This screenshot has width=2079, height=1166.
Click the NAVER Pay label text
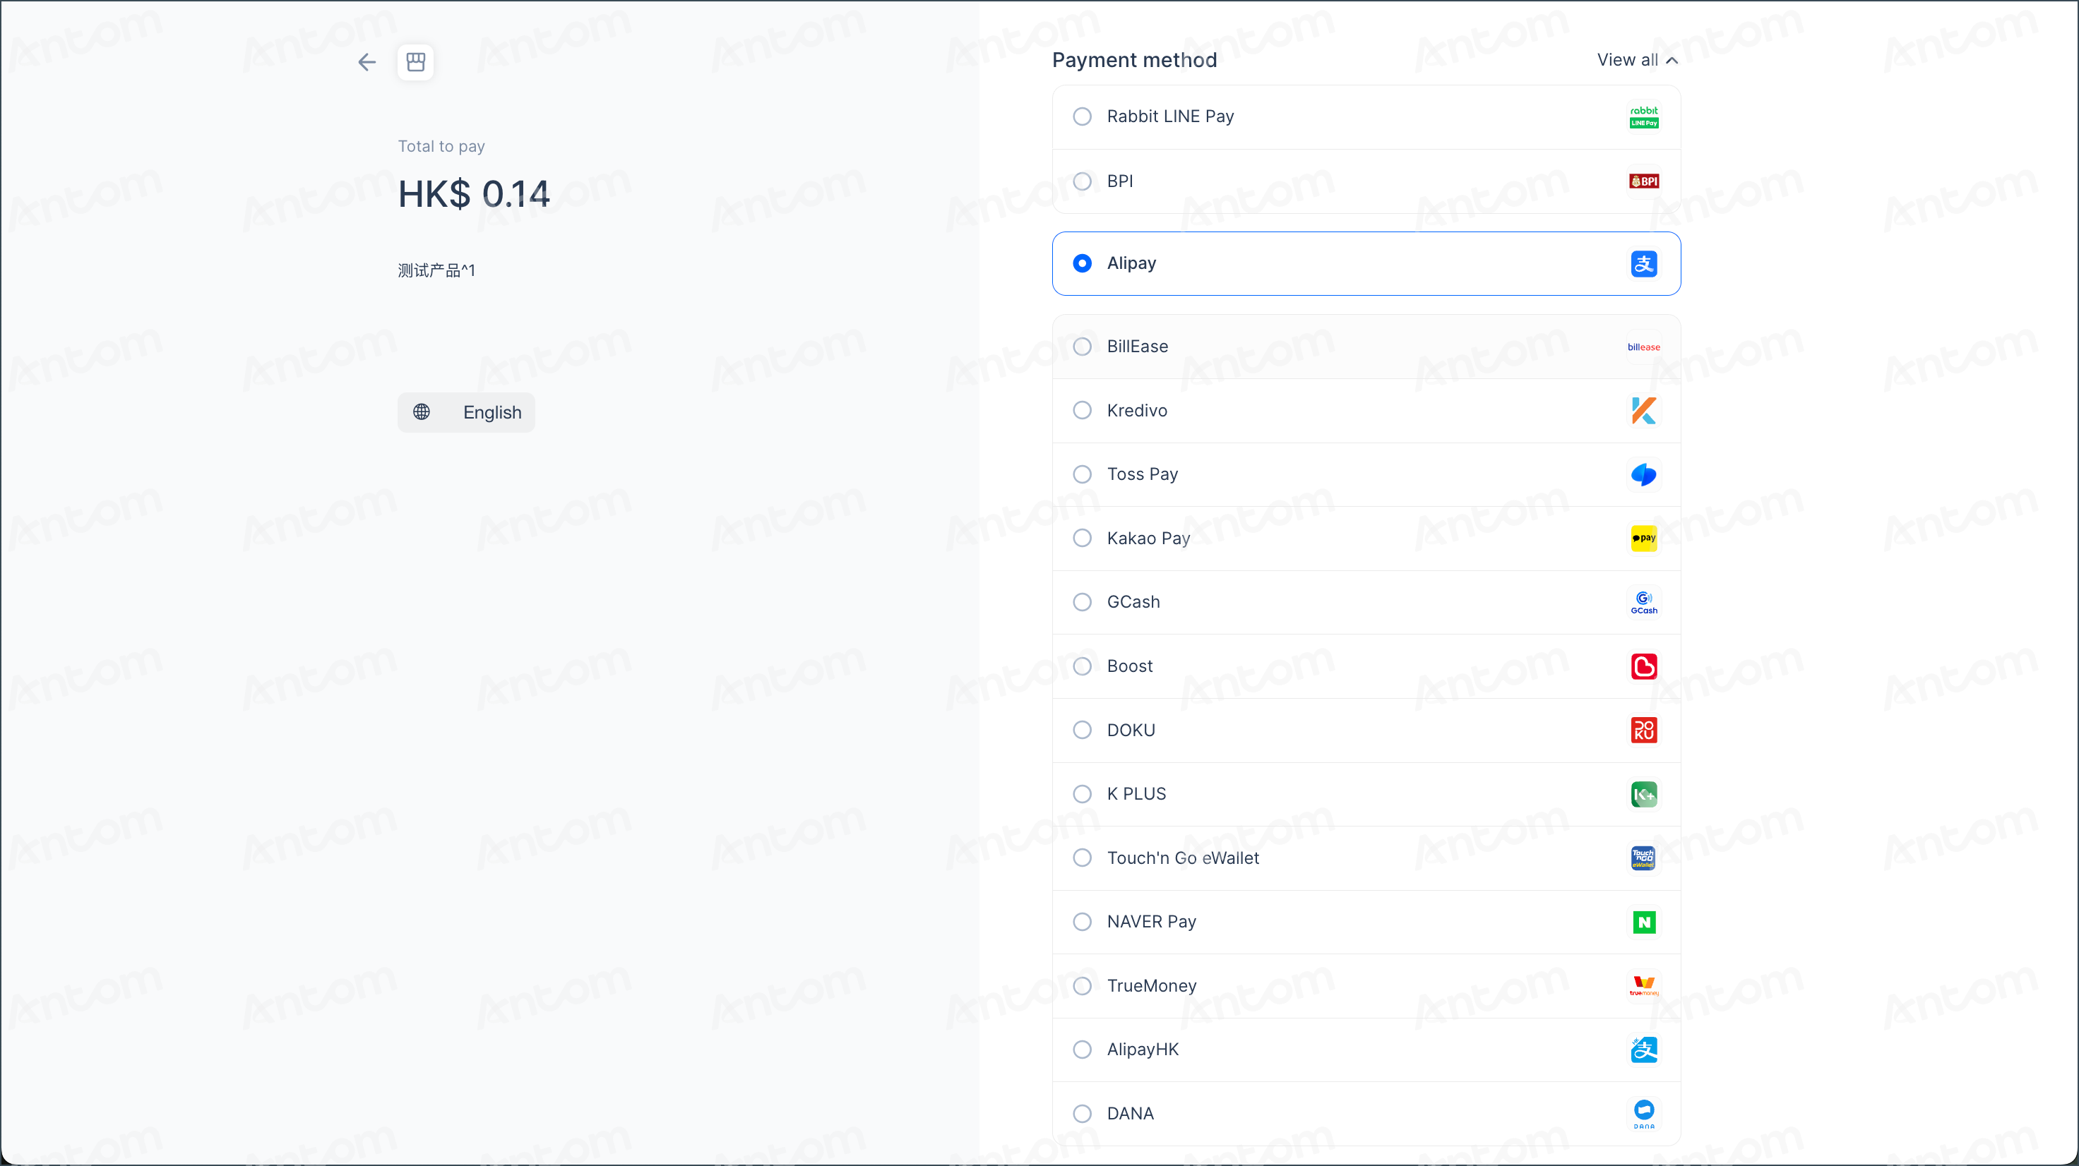click(x=1152, y=922)
